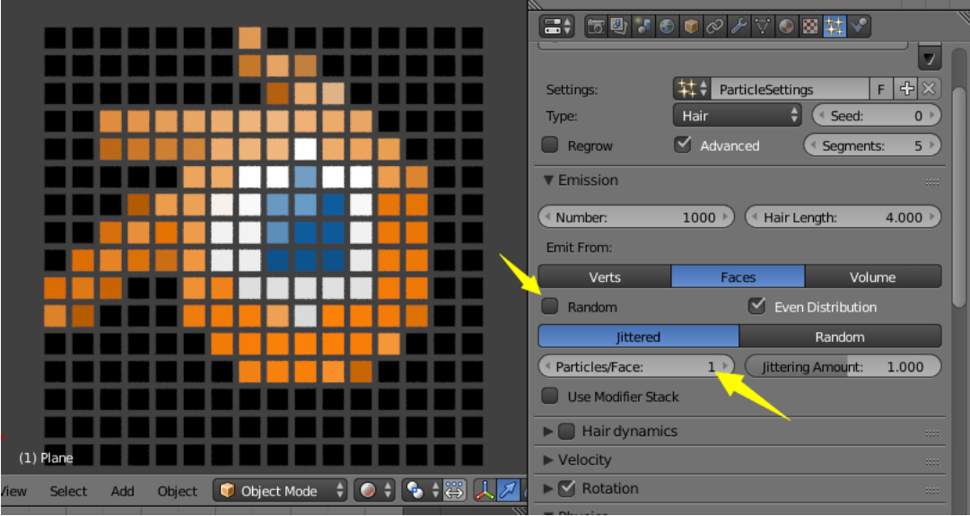The width and height of the screenshot is (970, 516).
Task: Click the Number field showing 1000
Action: click(x=636, y=218)
